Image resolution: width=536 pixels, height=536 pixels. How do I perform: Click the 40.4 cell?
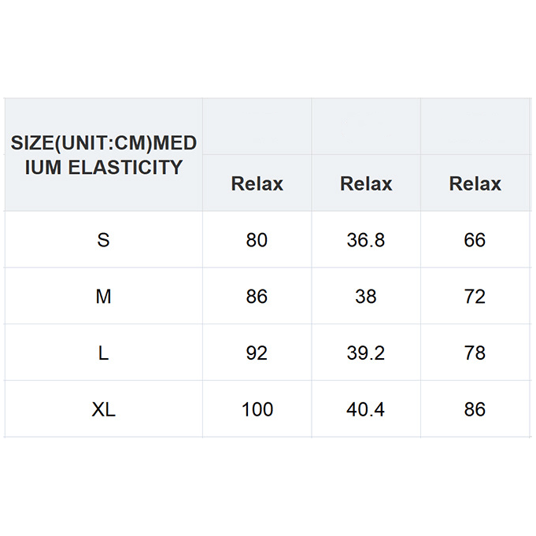[x=366, y=409]
